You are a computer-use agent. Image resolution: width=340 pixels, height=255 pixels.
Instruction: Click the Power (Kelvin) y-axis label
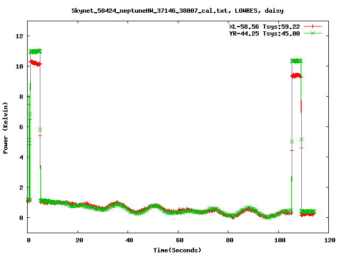tap(5, 128)
